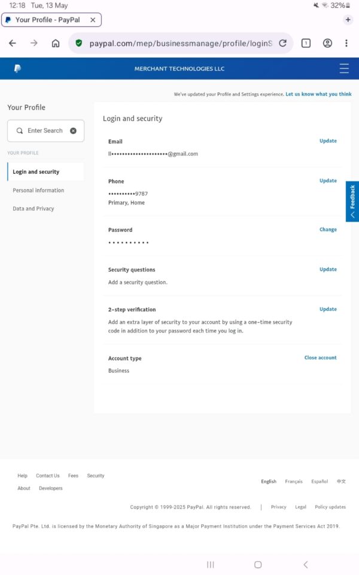Expand the Feedback side panel
The width and height of the screenshot is (359, 575).
(352, 201)
